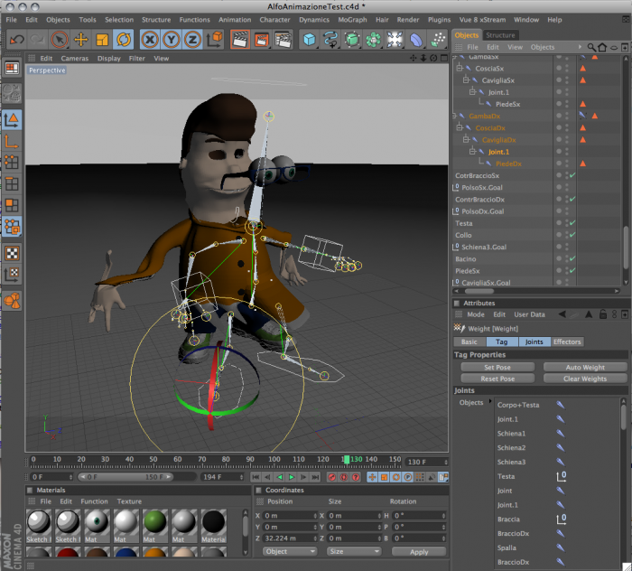632x571 pixels.
Task: Click the Apply button in Coordinates
Action: coord(419,552)
